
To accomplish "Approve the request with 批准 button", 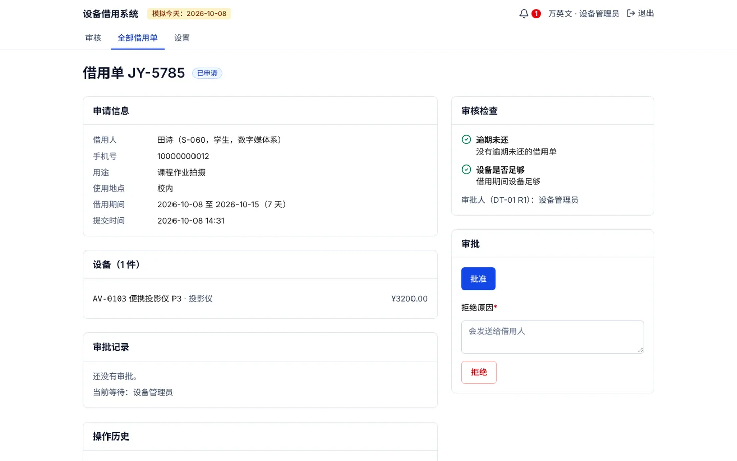I will [478, 279].
